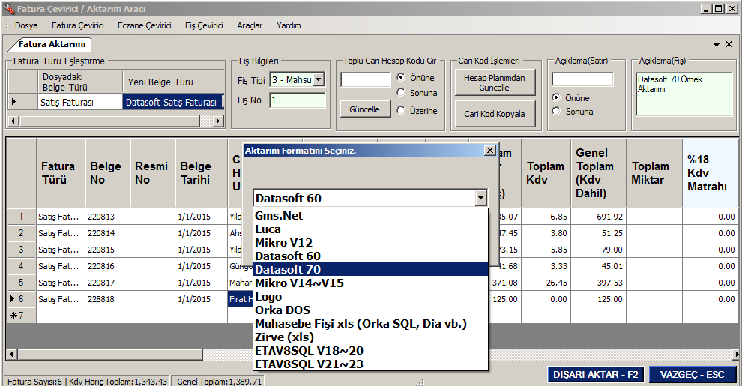This screenshot has height=386, width=742.
Task: Click the Açıklama(Fiş) text area
Action: pos(684,94)
